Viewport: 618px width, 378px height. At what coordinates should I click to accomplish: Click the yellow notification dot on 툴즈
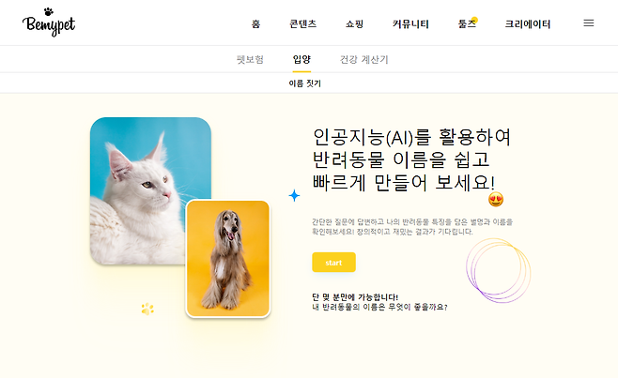point(474,20)
